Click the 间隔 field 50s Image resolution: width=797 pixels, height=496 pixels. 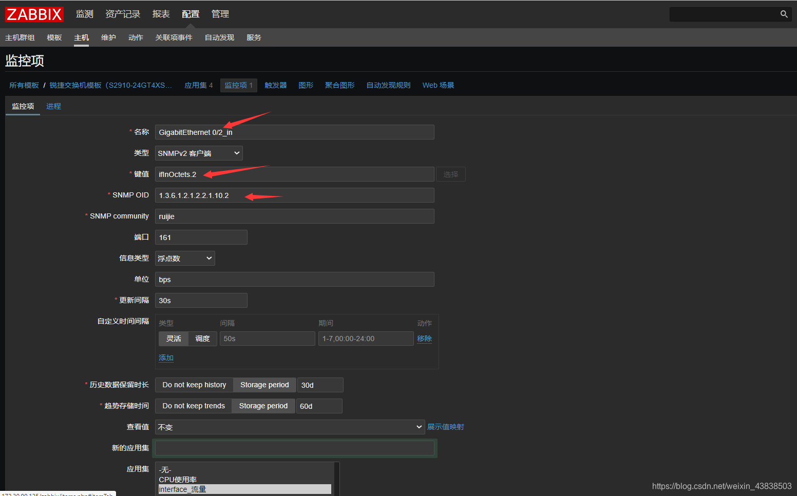268,339
